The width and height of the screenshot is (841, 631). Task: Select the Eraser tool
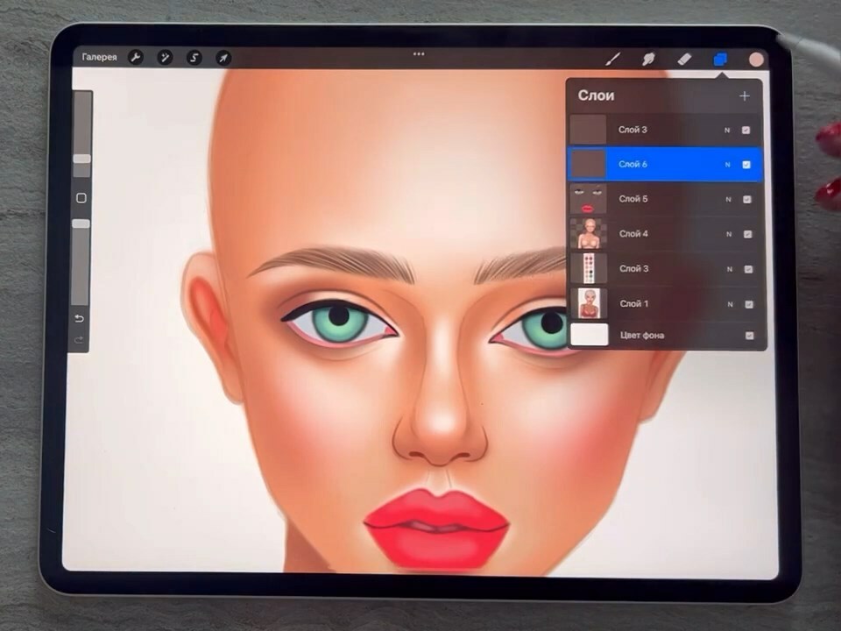(684, 59)
